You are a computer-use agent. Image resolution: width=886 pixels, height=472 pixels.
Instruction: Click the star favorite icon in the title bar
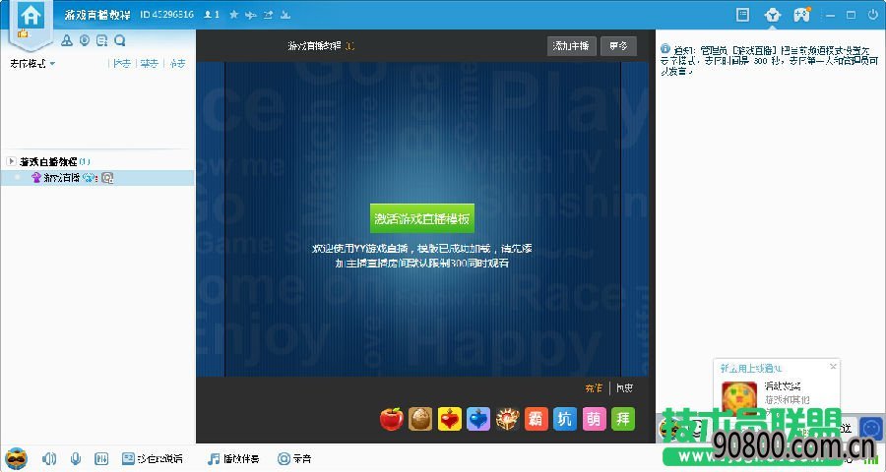[234, 15]
